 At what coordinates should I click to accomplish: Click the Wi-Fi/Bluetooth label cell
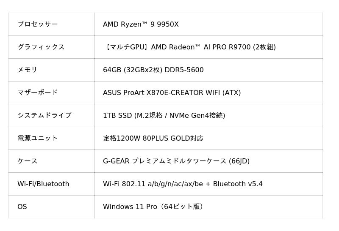tap(43, 184)
